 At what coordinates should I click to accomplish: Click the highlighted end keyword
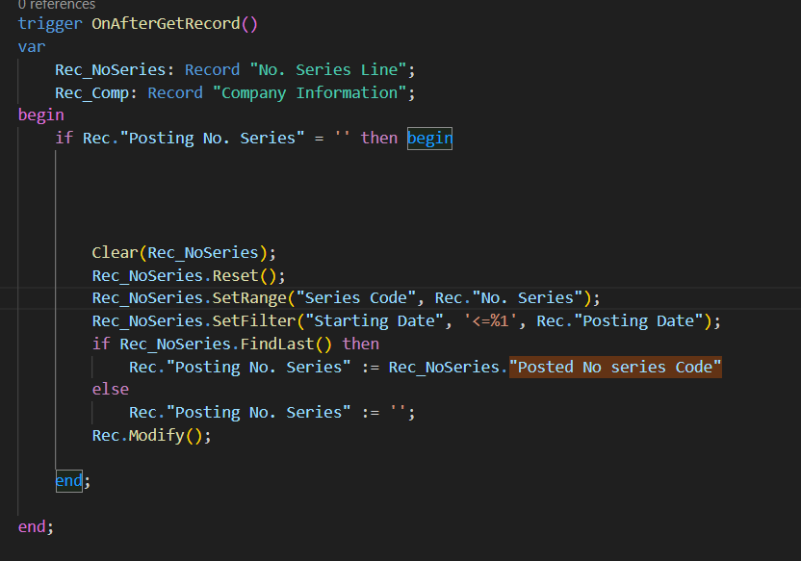(x=68, y=480)
